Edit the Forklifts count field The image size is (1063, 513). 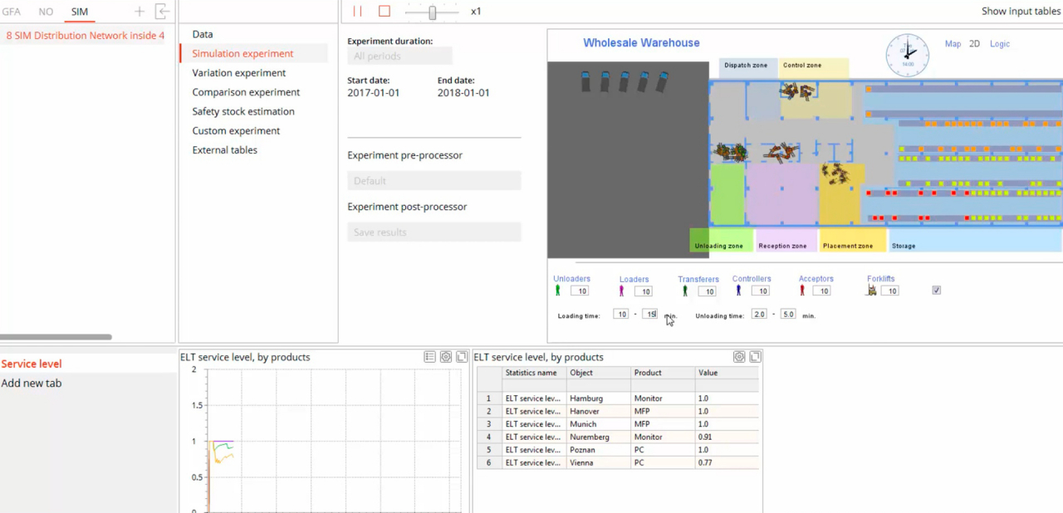point(889,291)
